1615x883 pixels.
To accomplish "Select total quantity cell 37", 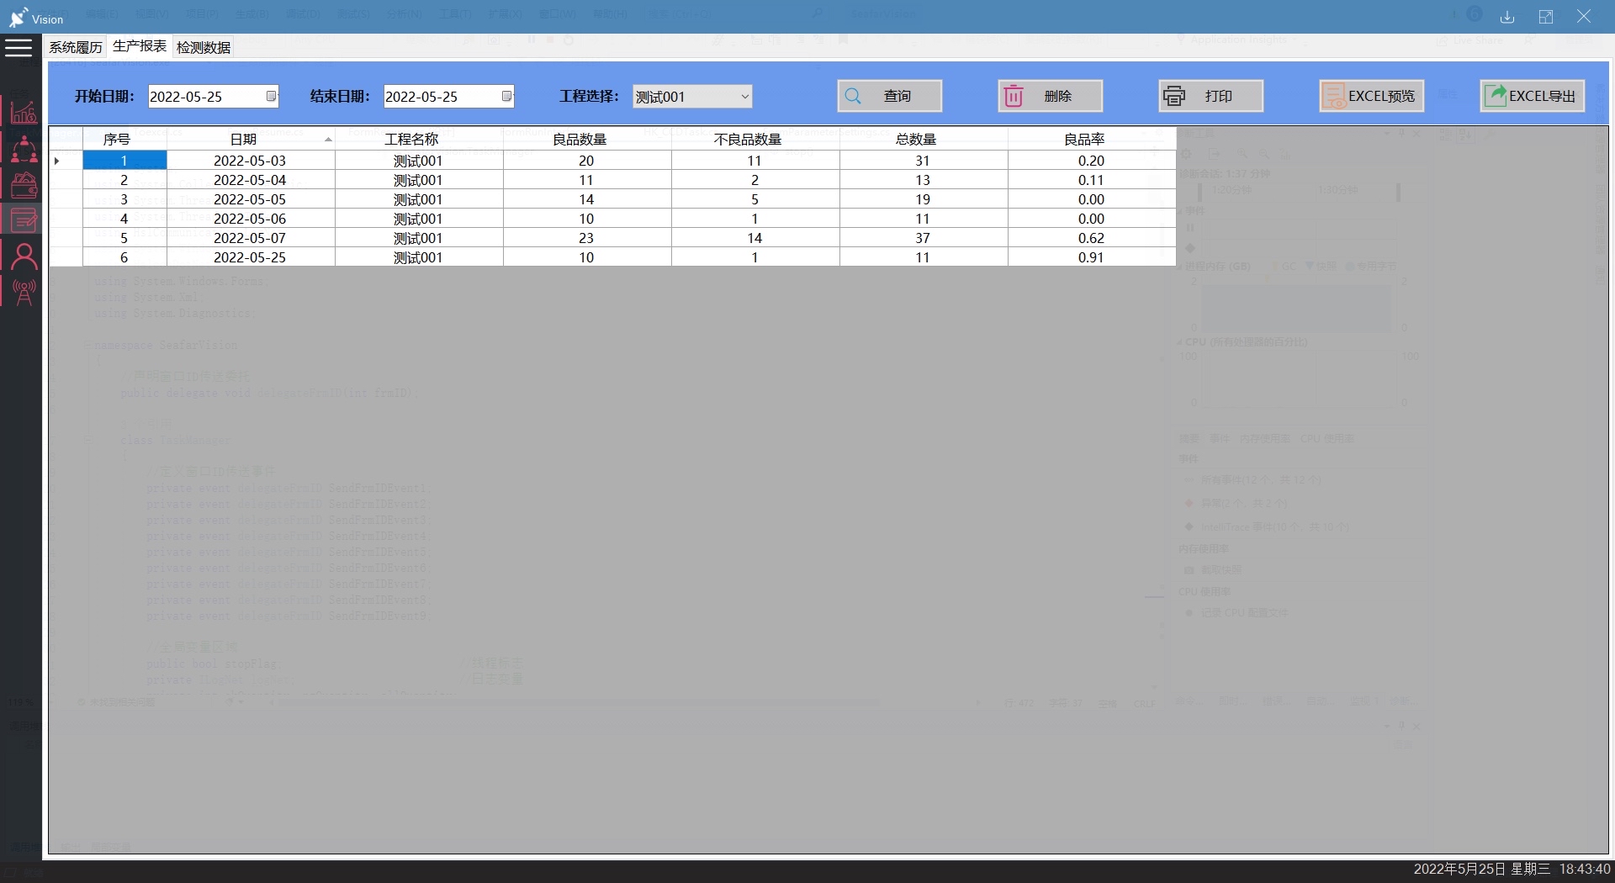I will pos(923,238).
